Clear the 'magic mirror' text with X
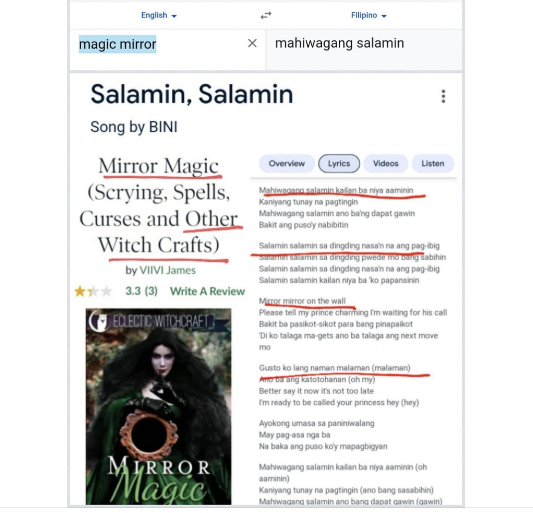This screenshot has height=513, width=533. click(x=252, y=43)
